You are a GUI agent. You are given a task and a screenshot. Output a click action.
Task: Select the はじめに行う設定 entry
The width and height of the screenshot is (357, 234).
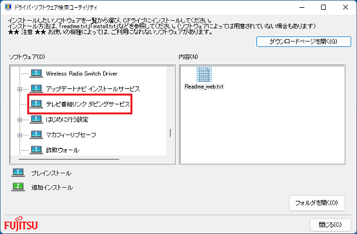[x=67, y=120]
